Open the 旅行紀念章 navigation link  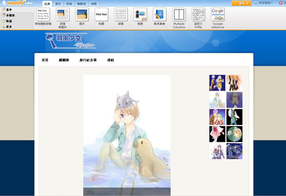[x=88, y=60]
